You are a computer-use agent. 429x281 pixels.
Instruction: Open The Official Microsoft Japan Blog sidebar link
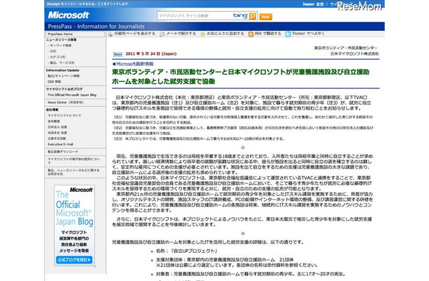click(72, 95)
